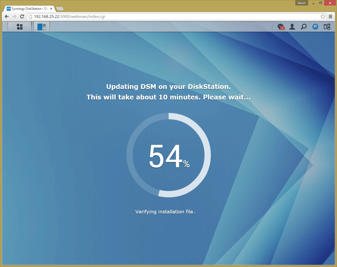This screenshot has width=337, height=267.
Task: Open a new browser tab
Action: coord(60,9)
